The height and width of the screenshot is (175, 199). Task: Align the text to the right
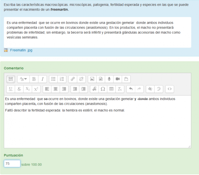64,89
